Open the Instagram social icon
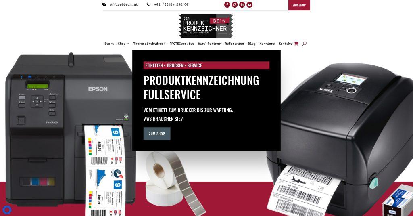 [x=234, y=5]
